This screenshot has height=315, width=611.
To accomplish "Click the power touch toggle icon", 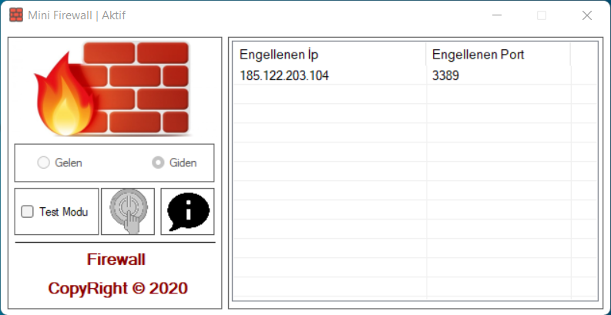I will pos(128,212).
